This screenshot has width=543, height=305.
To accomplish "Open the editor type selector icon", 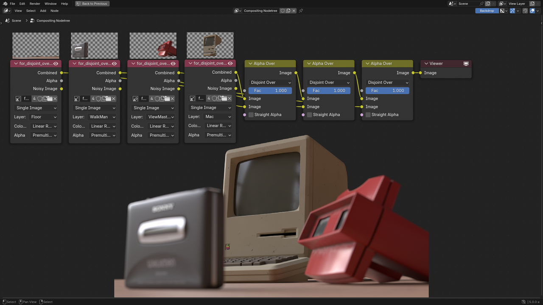I will [7, 11].
